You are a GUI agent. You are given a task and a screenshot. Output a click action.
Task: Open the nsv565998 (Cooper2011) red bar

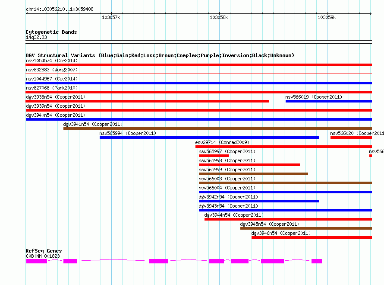[249, 165]
